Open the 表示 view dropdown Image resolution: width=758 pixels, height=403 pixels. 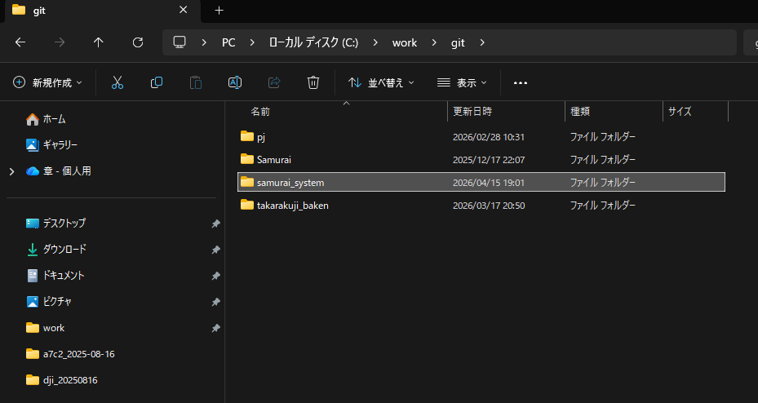tap(462, 82)
